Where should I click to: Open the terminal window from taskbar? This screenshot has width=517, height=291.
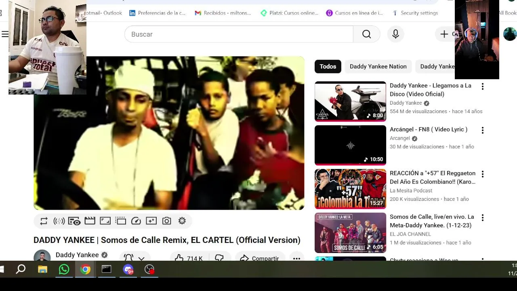point(106,269)
